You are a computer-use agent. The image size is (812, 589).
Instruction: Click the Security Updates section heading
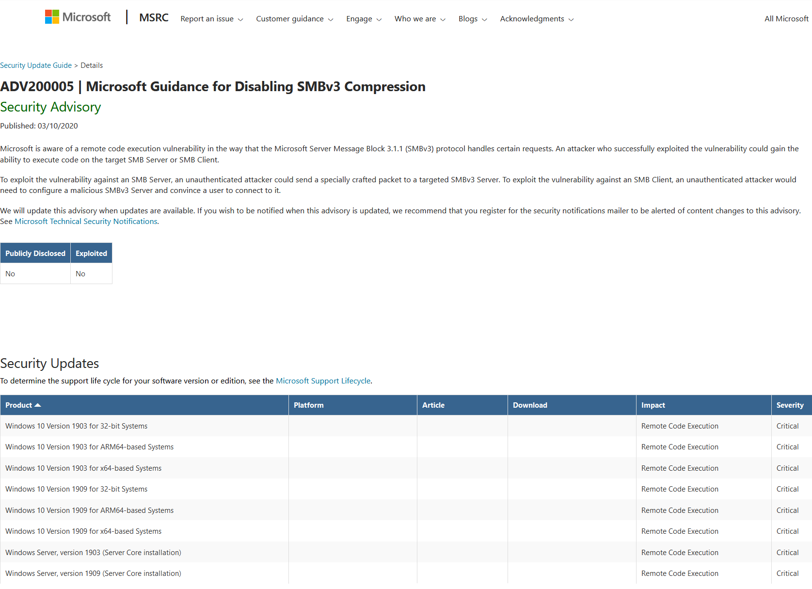click(49, 364)
